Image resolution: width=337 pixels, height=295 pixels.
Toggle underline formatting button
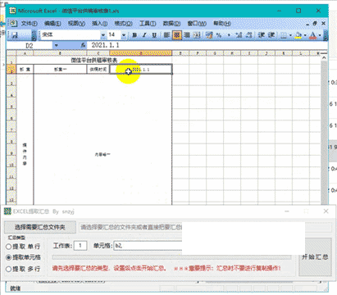click(154, 35)
